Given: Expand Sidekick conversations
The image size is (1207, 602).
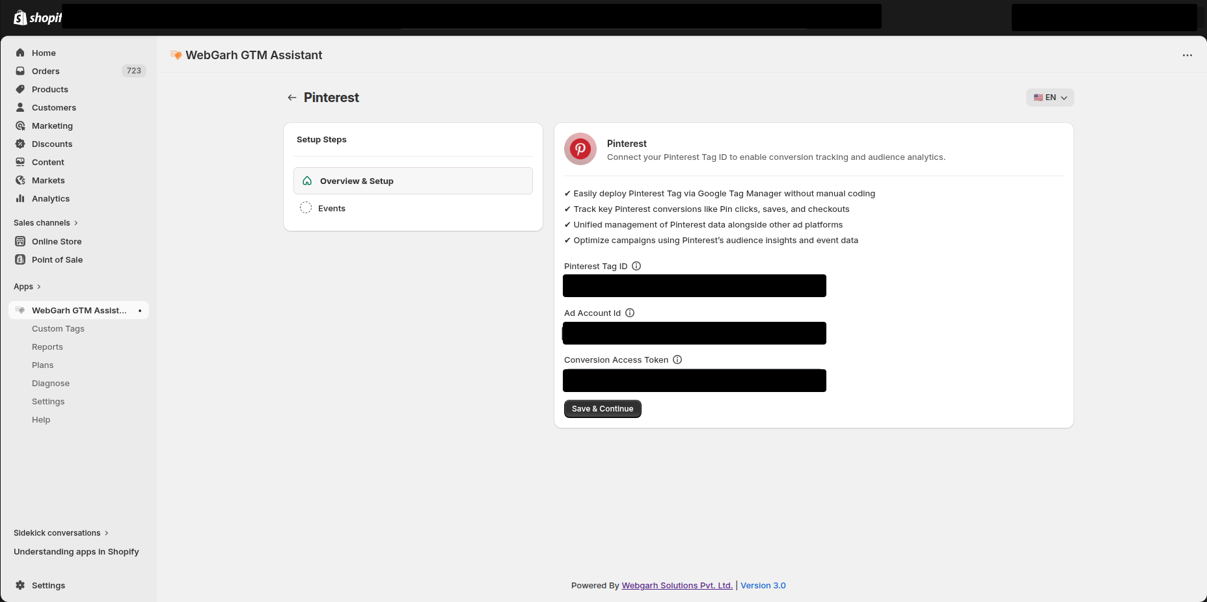Looking at the screenshot, I should pos(61,533).
